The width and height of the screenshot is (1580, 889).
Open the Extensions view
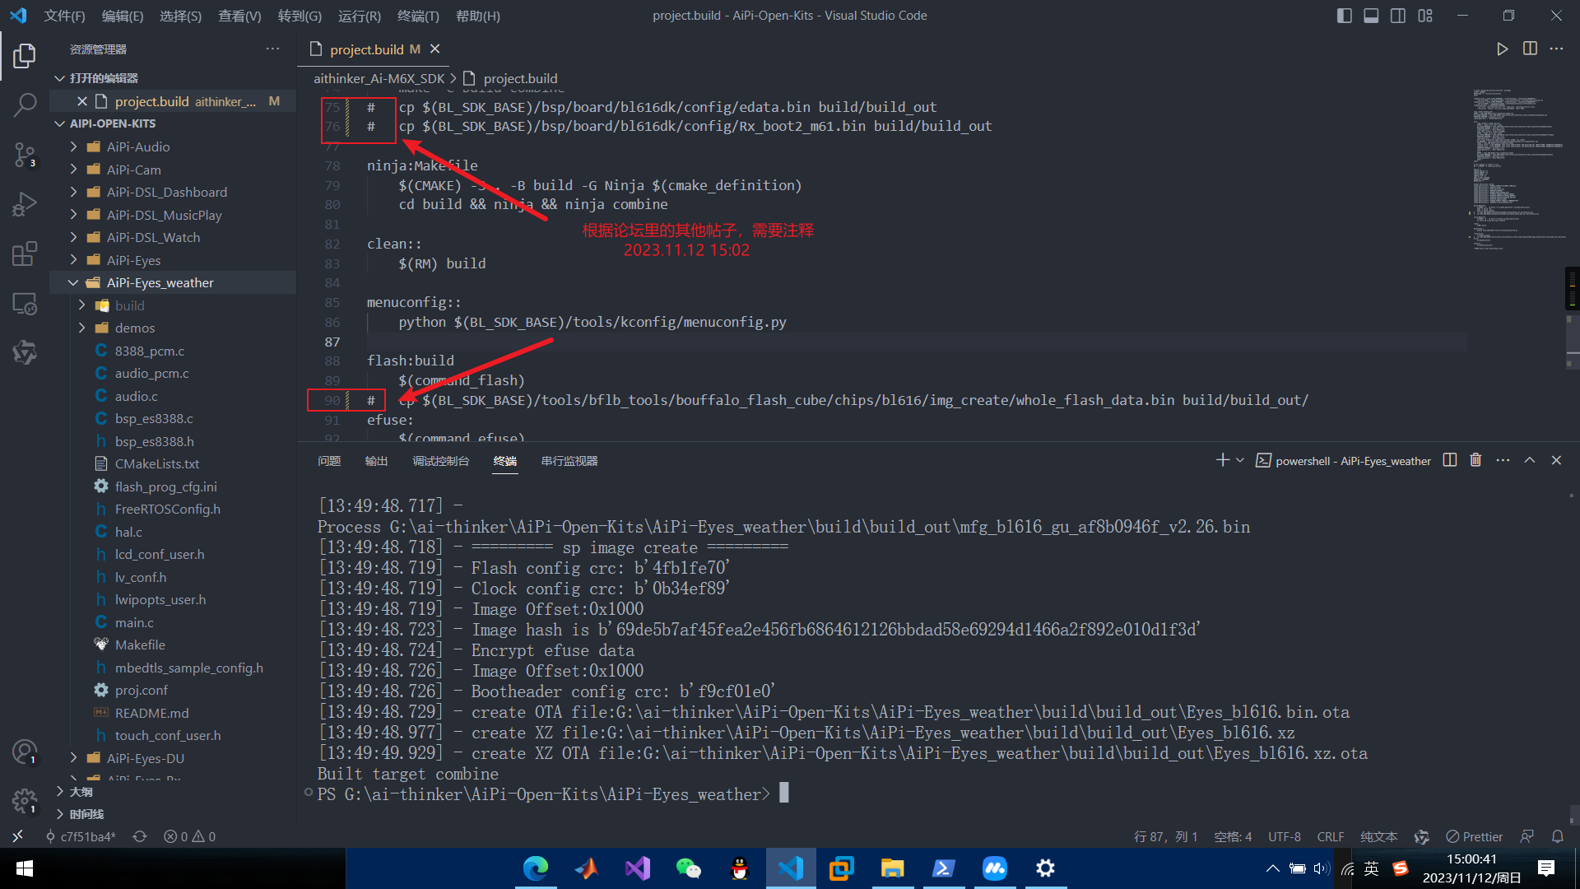pos(25,254)
